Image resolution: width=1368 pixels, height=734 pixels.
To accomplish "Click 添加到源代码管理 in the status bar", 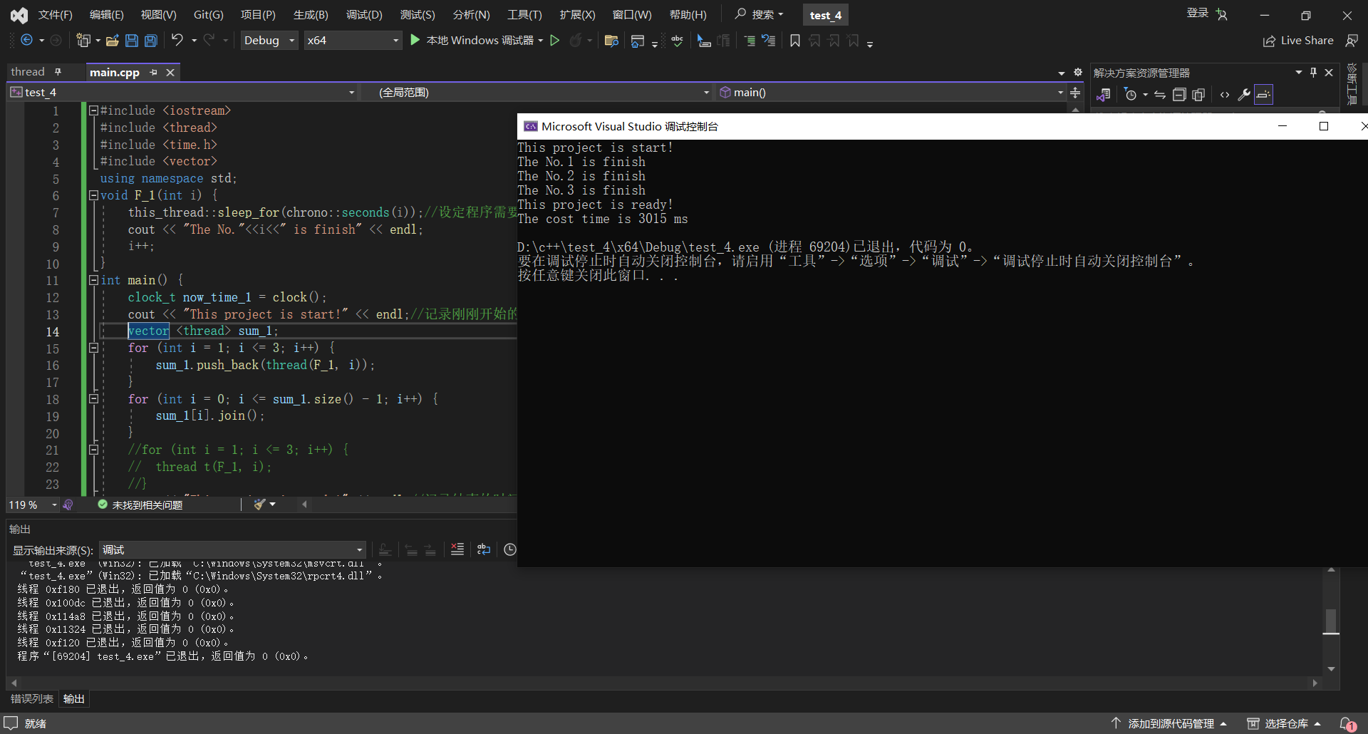I will coord(1170,723).
